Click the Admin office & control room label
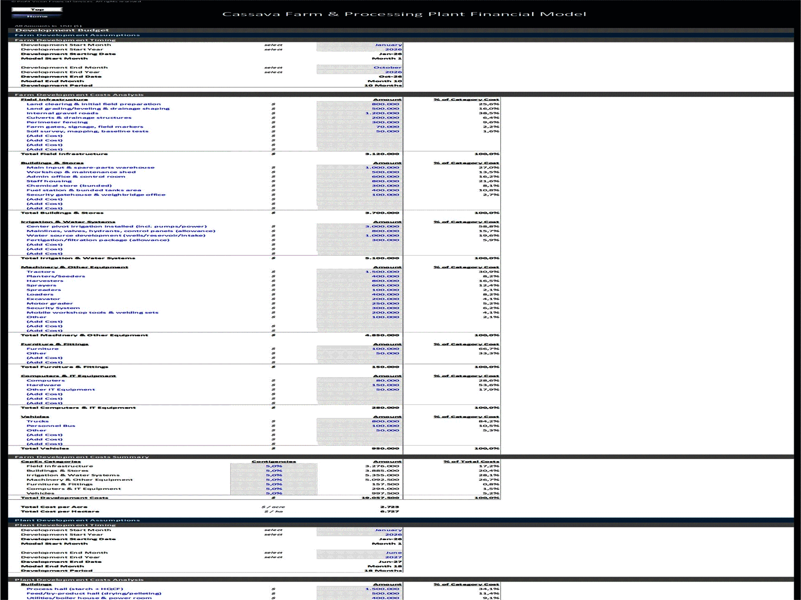The height and width of the screenshot is (600, 801). [76, 177]
